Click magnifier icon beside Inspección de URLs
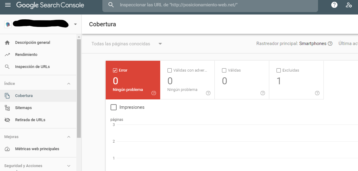Screen dimensions: 358x171 coord(7,67)
